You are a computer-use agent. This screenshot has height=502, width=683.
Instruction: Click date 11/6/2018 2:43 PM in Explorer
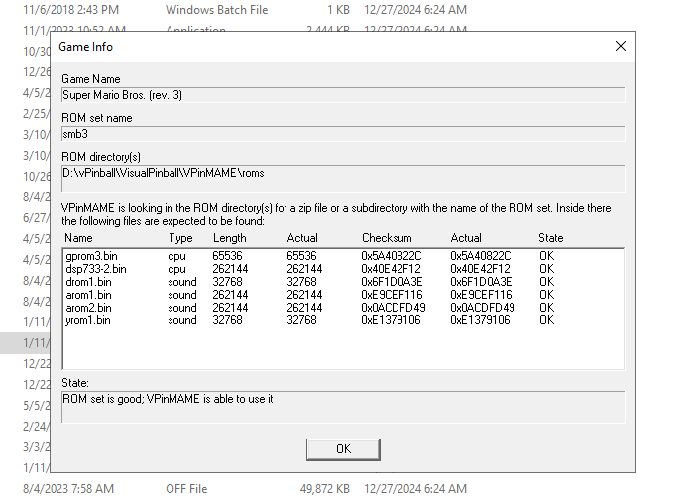pos(70,10)
